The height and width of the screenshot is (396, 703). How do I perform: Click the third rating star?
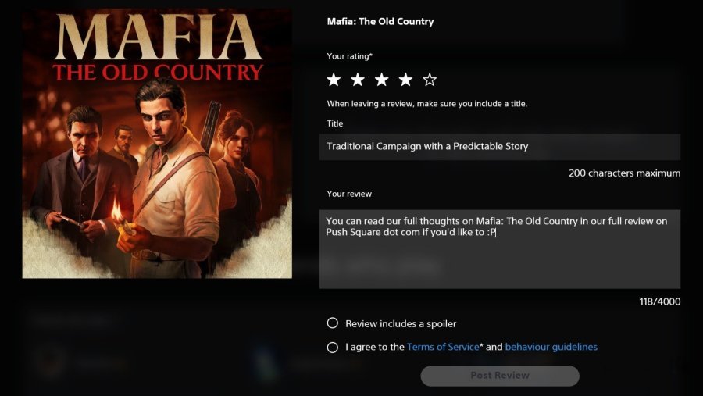point(381,80)
